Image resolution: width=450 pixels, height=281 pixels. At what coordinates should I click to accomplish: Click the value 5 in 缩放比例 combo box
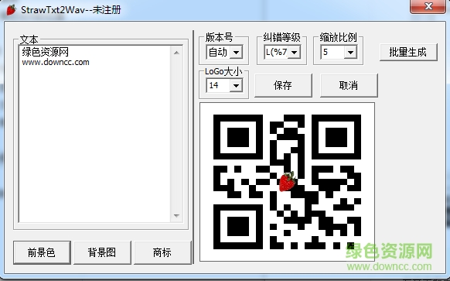tap(326, 53)
